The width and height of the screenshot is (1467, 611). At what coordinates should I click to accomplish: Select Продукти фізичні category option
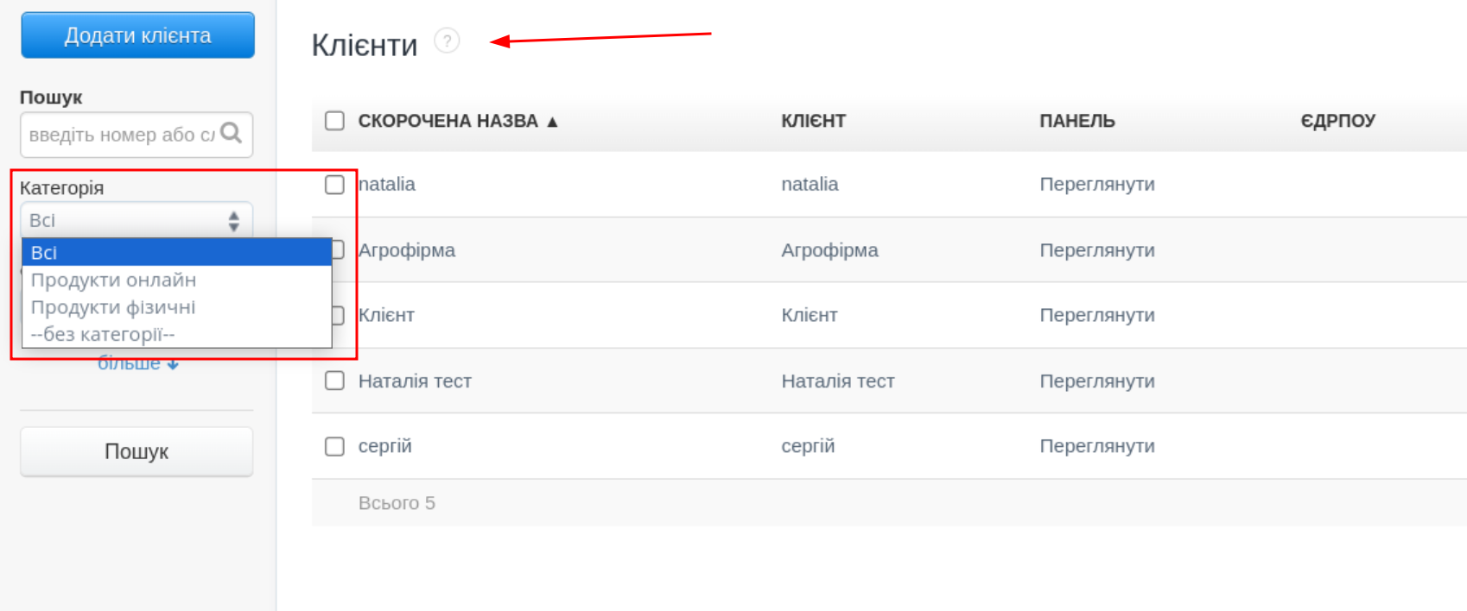click(113, 307)
